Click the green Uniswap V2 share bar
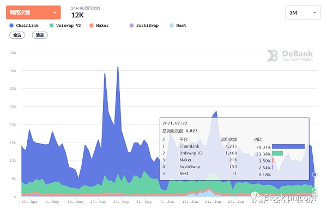The height and width of the screenshot is (211, 327). [x=277, y=153]
